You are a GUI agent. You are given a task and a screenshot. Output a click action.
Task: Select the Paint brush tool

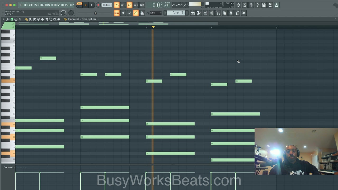[x=30, y=19]
